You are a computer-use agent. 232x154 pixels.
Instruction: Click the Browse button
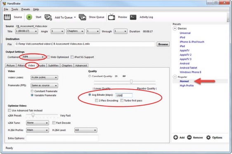point(163,44)
